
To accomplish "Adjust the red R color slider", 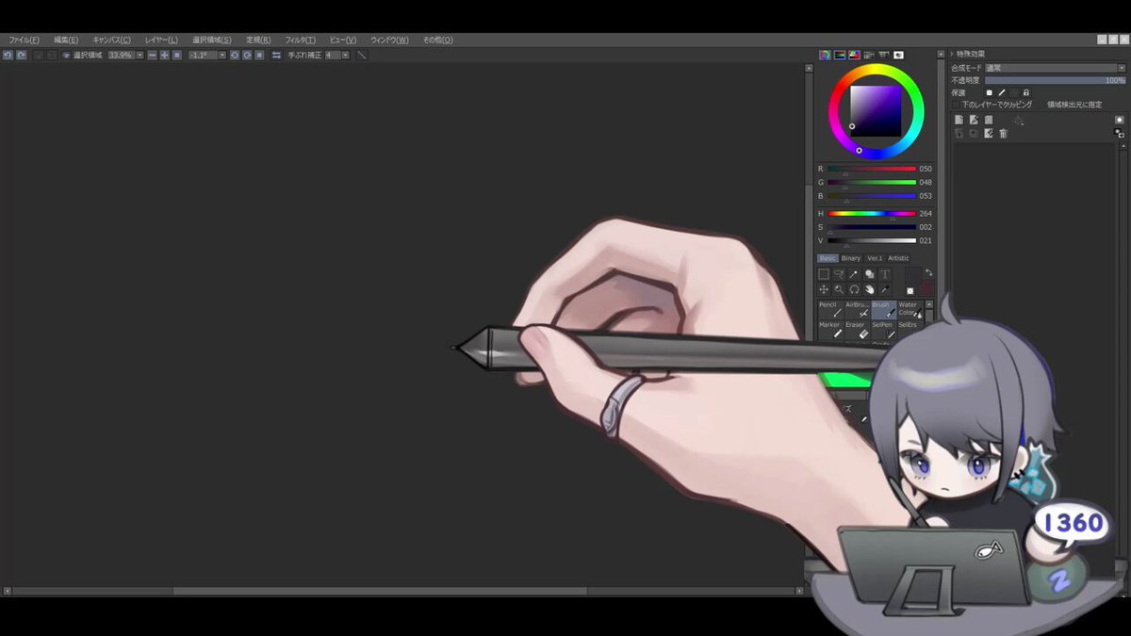I will click(x=872, y=169).
